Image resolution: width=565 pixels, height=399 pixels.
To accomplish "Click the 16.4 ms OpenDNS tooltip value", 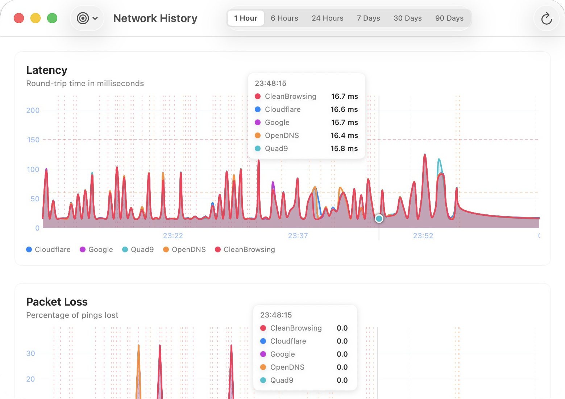I will click(344, 135).
